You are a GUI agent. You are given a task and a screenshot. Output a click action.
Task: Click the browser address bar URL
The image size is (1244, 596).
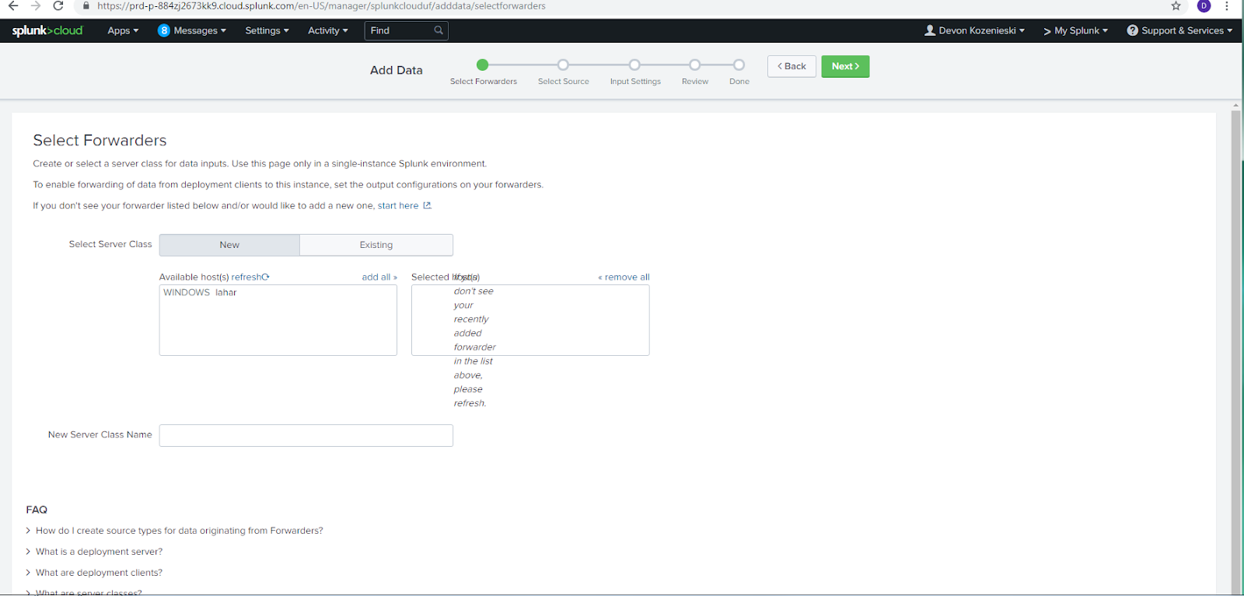tap(321, 6)
